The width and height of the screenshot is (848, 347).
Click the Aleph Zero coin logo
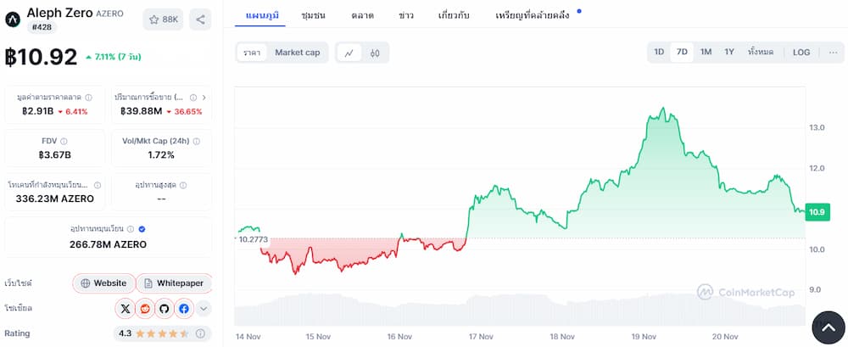tap(13, 20)
